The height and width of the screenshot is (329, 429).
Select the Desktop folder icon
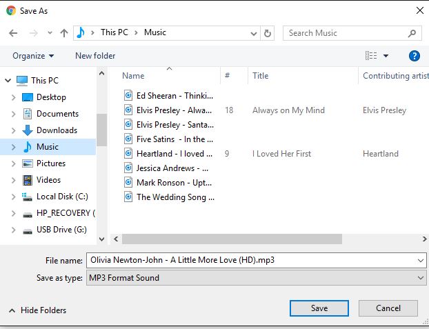(28, 97)
